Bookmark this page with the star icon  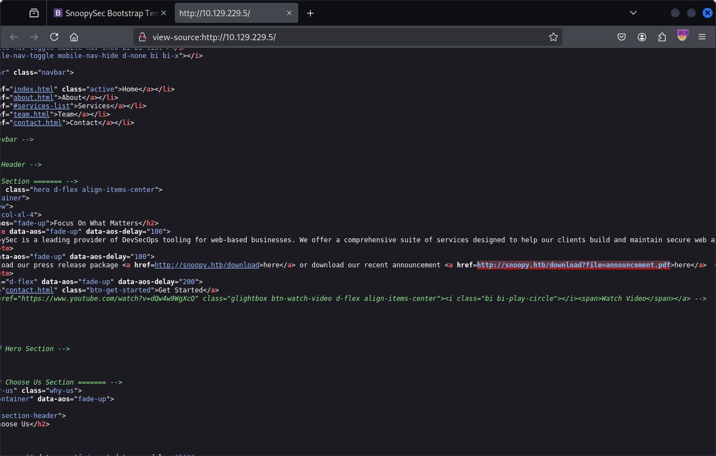(553, 37)
